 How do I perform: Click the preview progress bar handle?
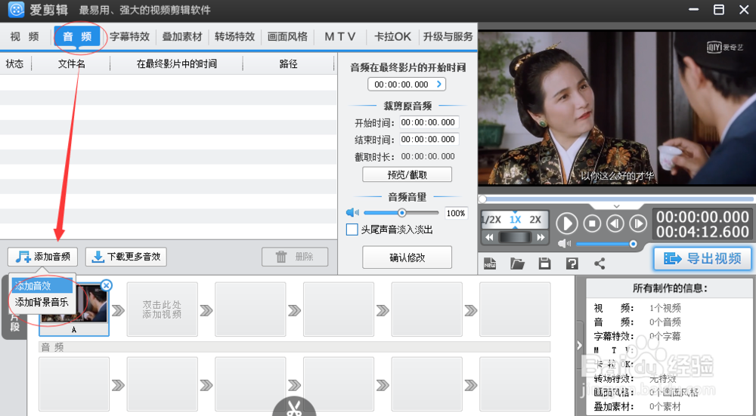pyautogui.click(x=482, y=199)
